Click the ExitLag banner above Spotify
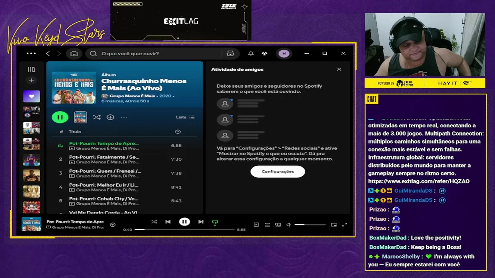The height and width of the screenshot is (278, 495). (181, 20)
